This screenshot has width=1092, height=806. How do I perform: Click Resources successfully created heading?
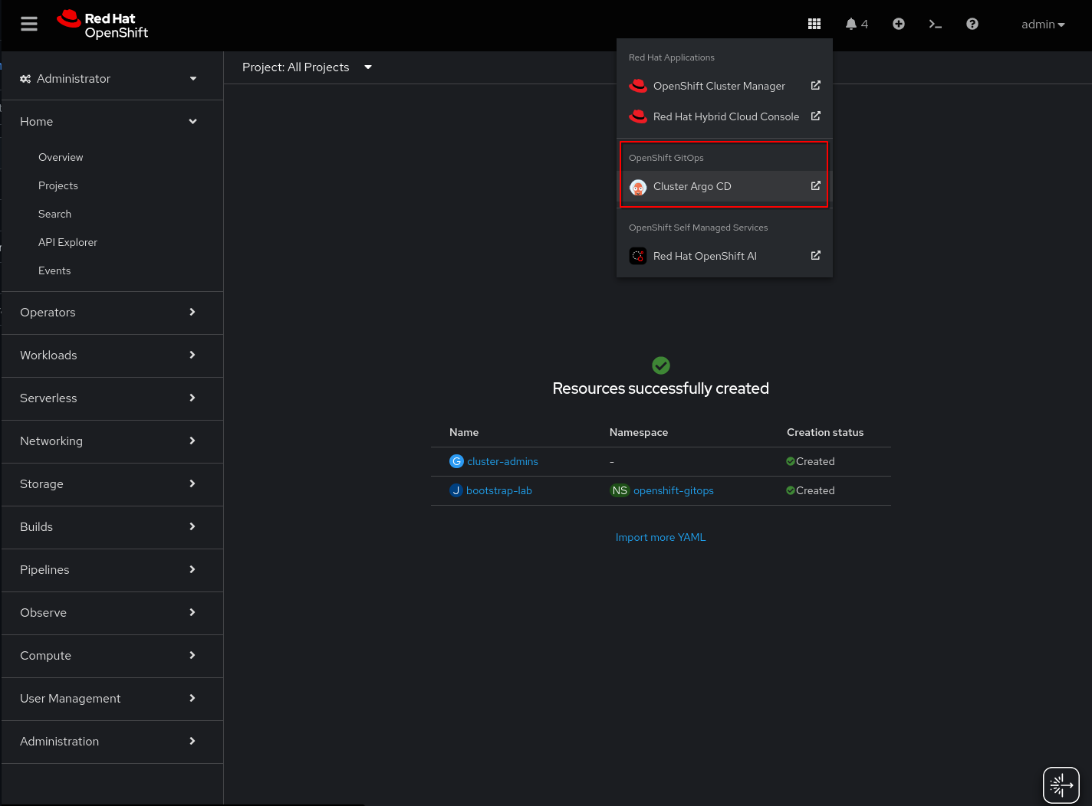(x=661, y=388)
